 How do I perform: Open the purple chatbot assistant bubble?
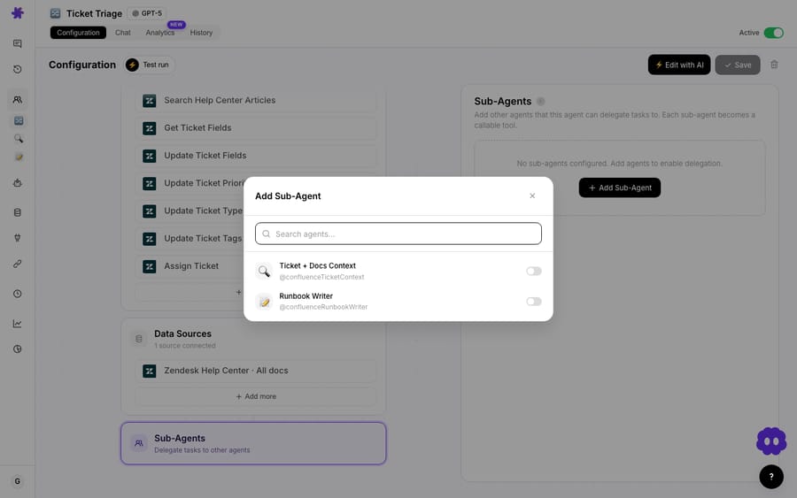tap(771, 441)
